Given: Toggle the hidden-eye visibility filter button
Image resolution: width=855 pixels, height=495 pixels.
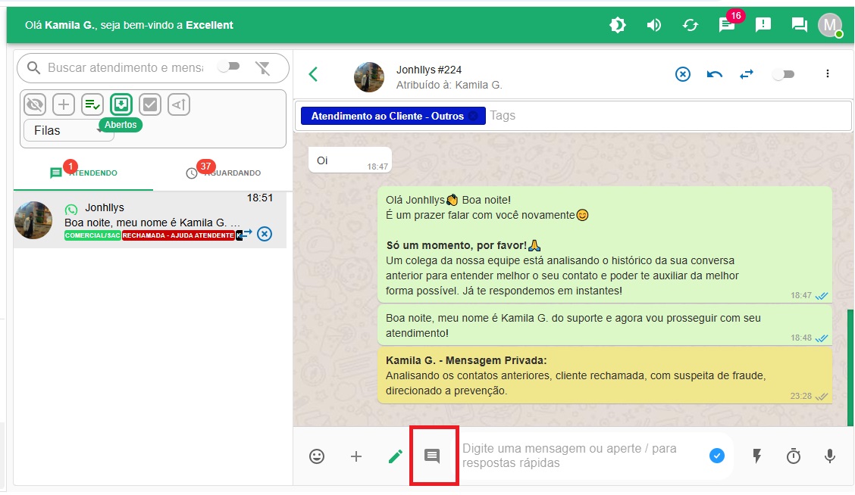Looking at the screenshot, I should pos(35,104).
